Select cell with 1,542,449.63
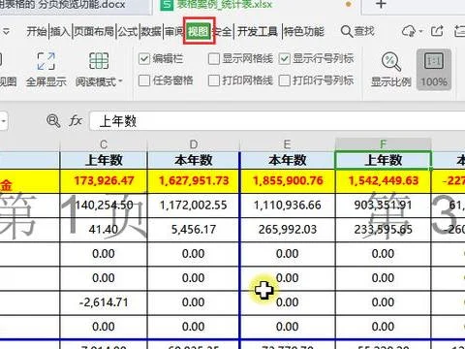Image resolution: width=465 pixels, height=349 pixels. (384, 180)
